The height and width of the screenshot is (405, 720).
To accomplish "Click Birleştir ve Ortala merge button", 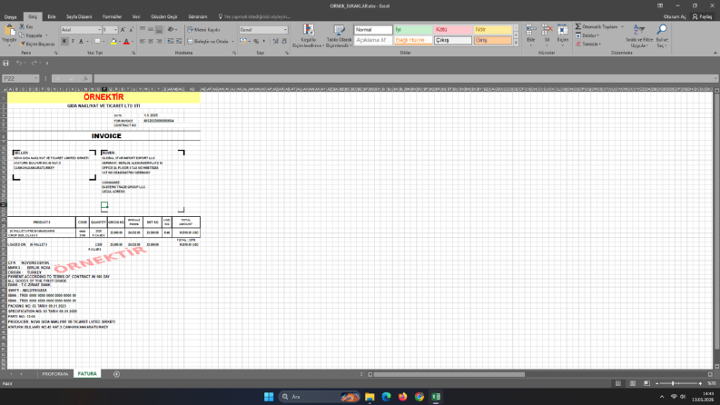I will tap(208, 42).
